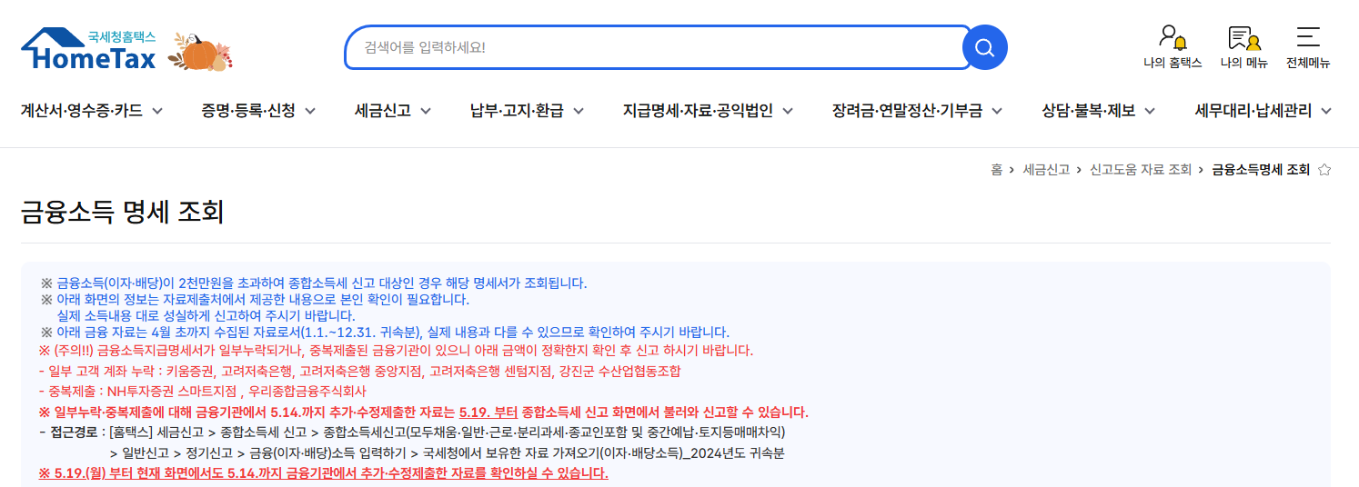Click the 일부 고객 계좌 누락 line
Screen dimensions: 1359x487
click(x=359, y=371)
